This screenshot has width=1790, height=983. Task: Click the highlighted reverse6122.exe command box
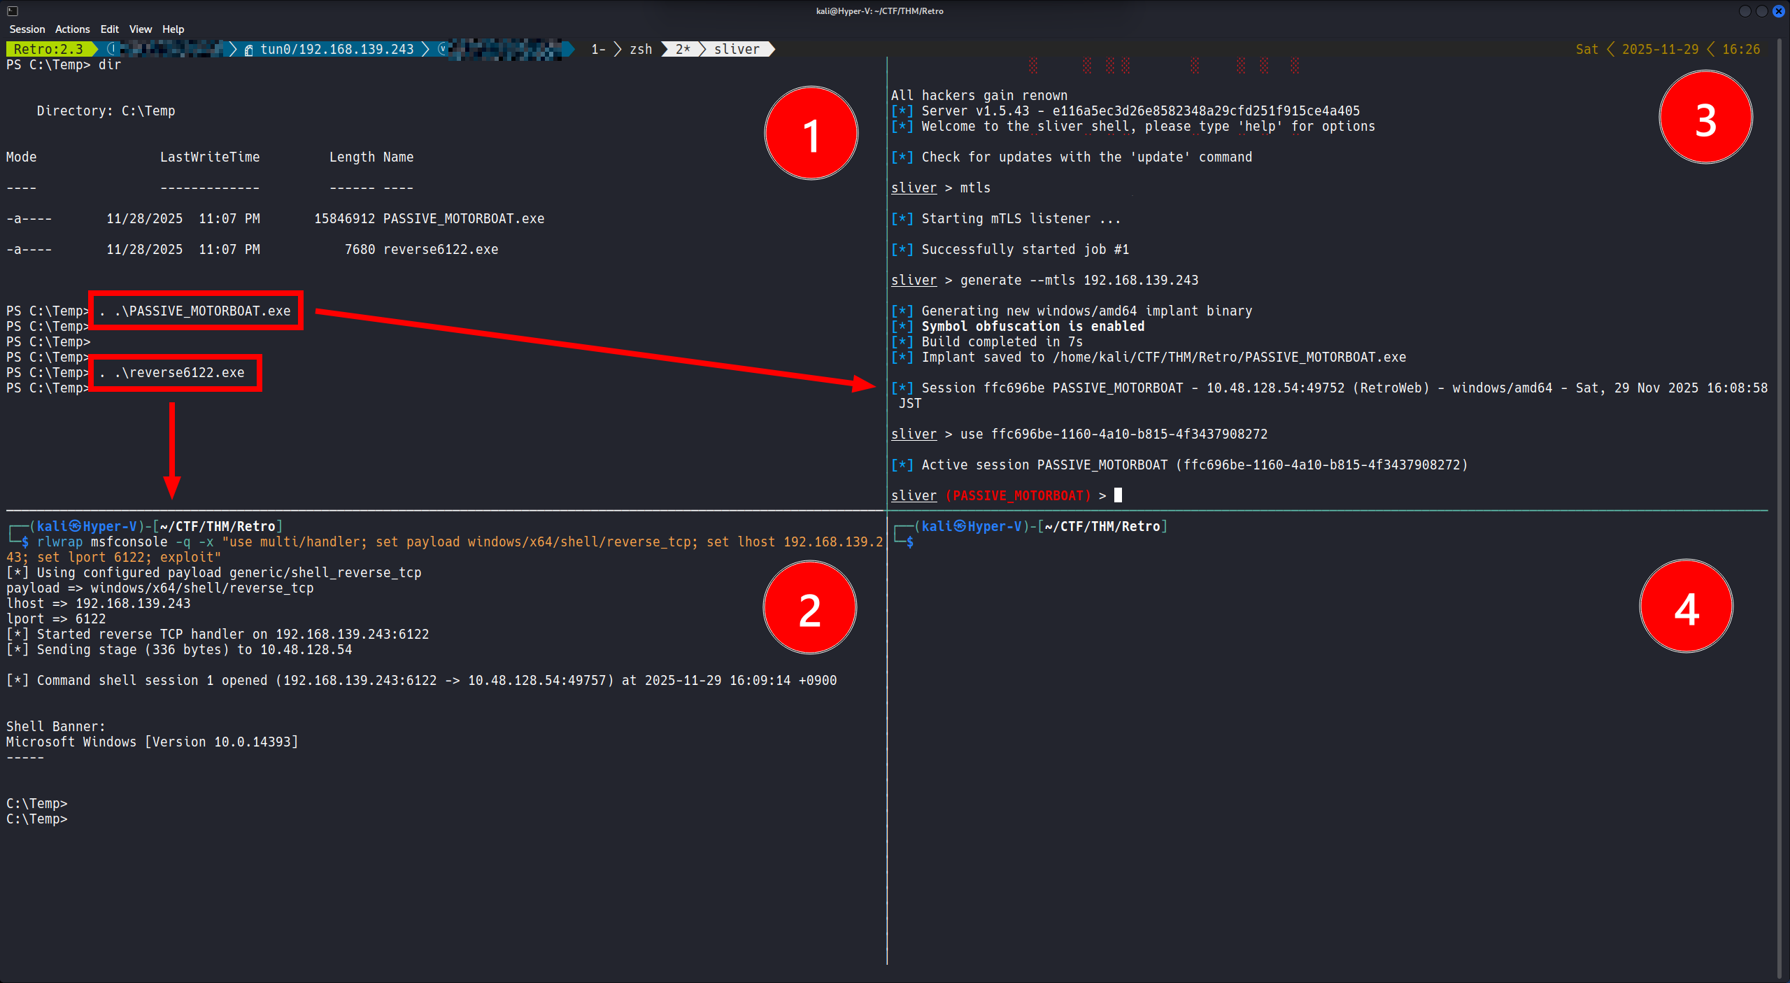pos(176,372)
